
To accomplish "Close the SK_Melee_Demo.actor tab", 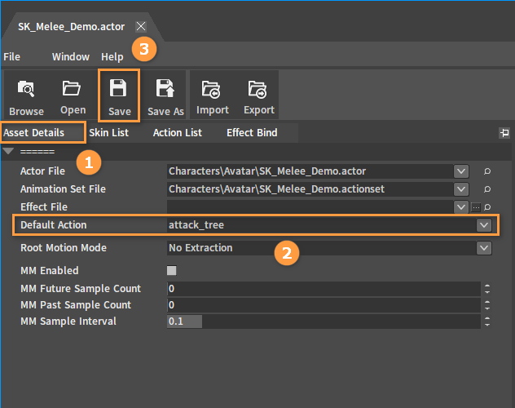I will 141,26.
